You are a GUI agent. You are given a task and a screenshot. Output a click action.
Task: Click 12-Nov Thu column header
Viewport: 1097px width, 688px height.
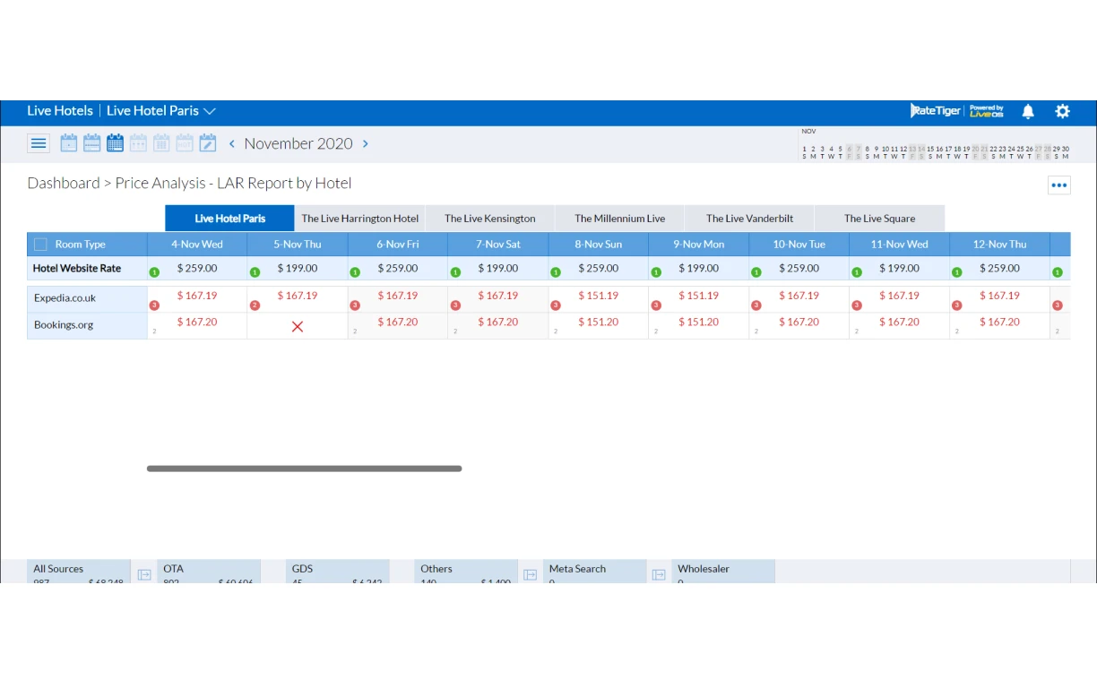[1000, 245]
